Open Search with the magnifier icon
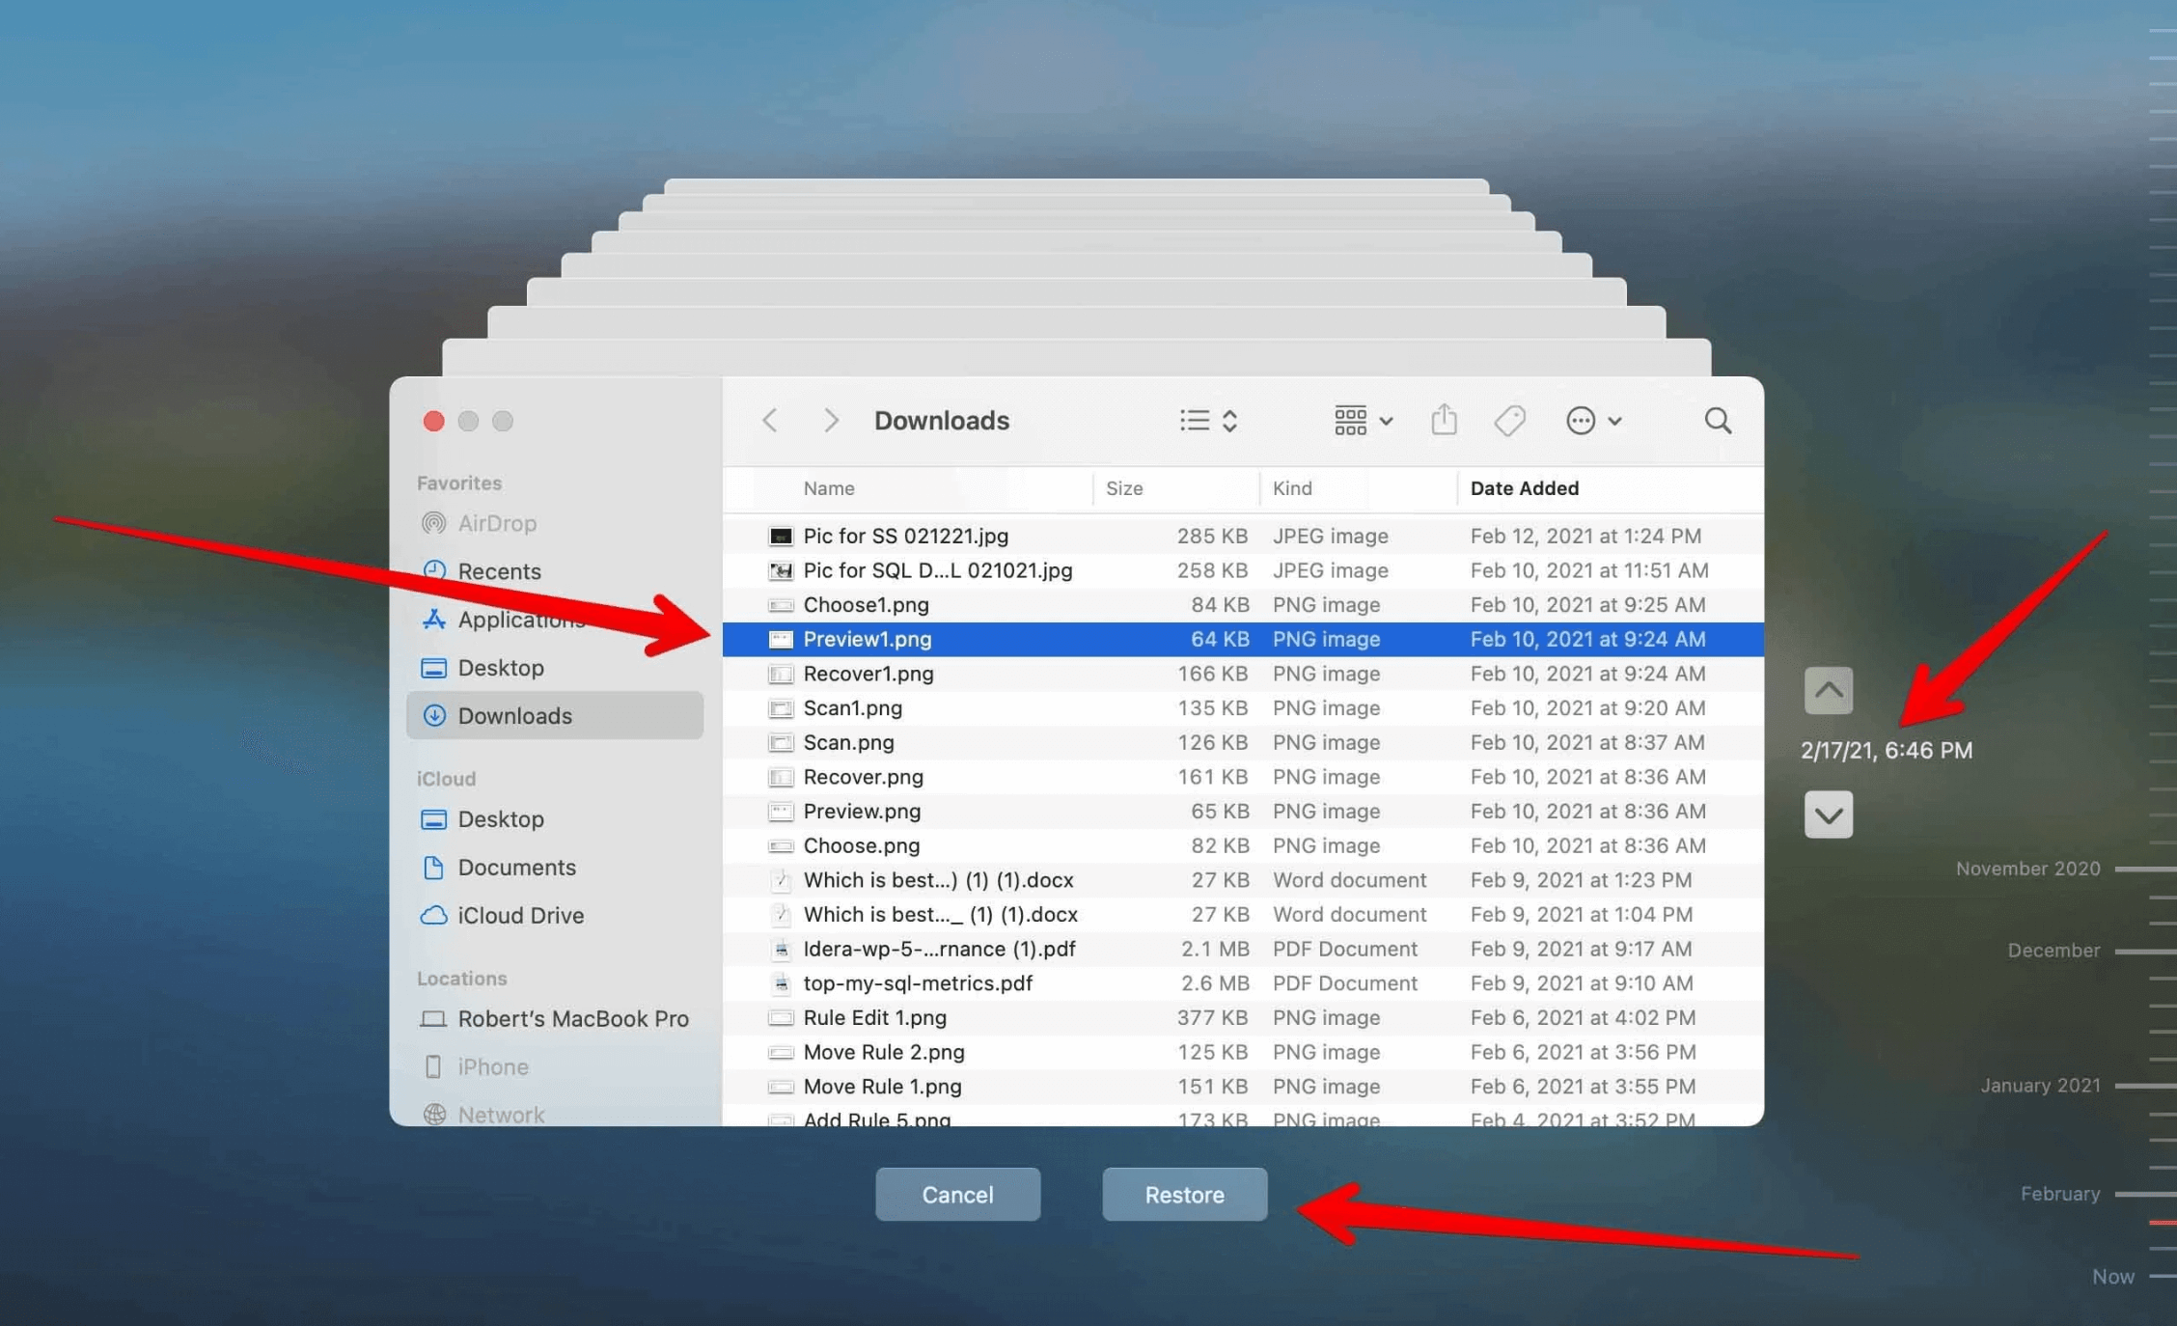Image resolution: width=2177 pixels, height=1326 pixels. tap(1718, 420)
